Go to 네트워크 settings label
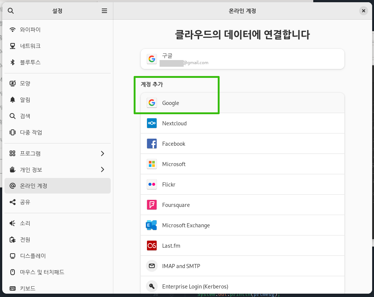The image size is (374, 297). tap(30, 46)
